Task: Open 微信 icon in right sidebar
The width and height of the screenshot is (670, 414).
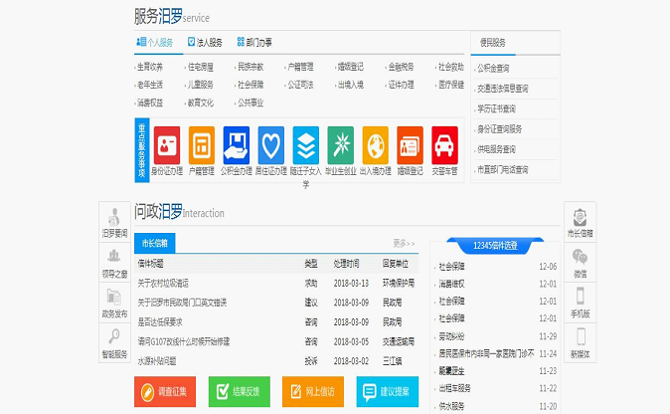Action: [x=580, y=260]
